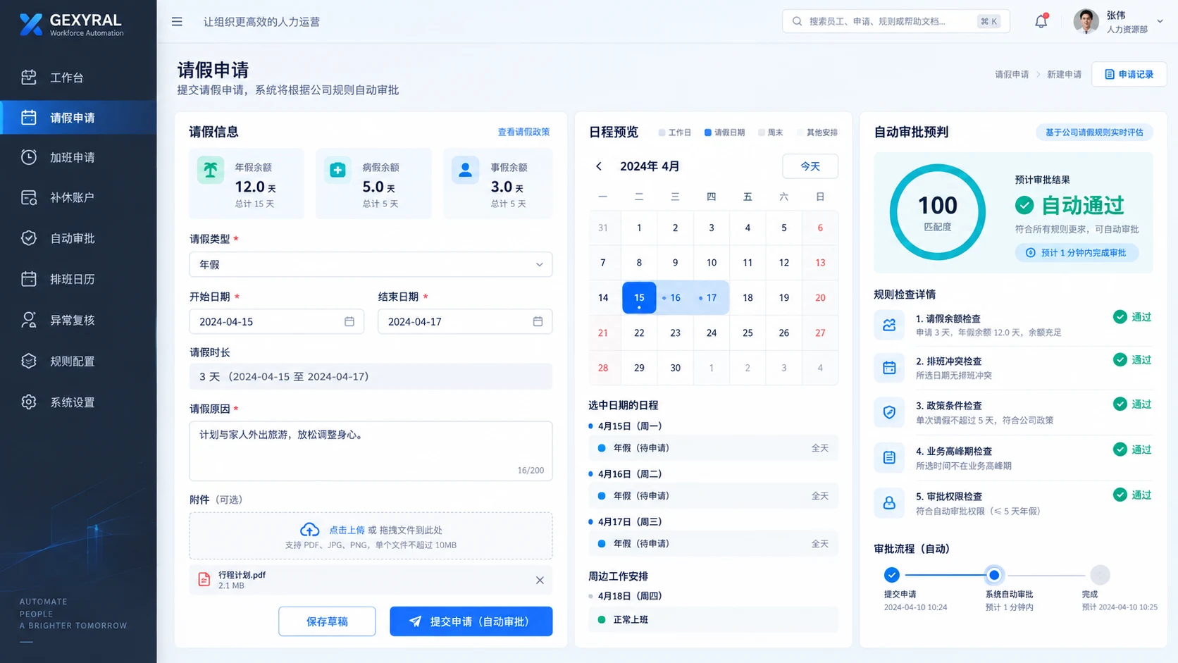1178x663 pixels.
Task: Submit with 提交申请（自动审批）button
Action: coord(471,621)
